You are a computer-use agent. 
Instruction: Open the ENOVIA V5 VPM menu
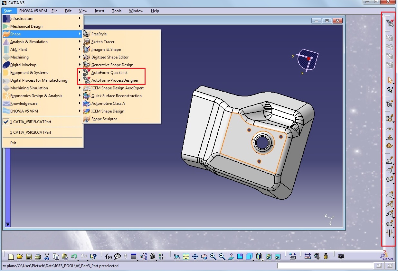coord(33,11)
